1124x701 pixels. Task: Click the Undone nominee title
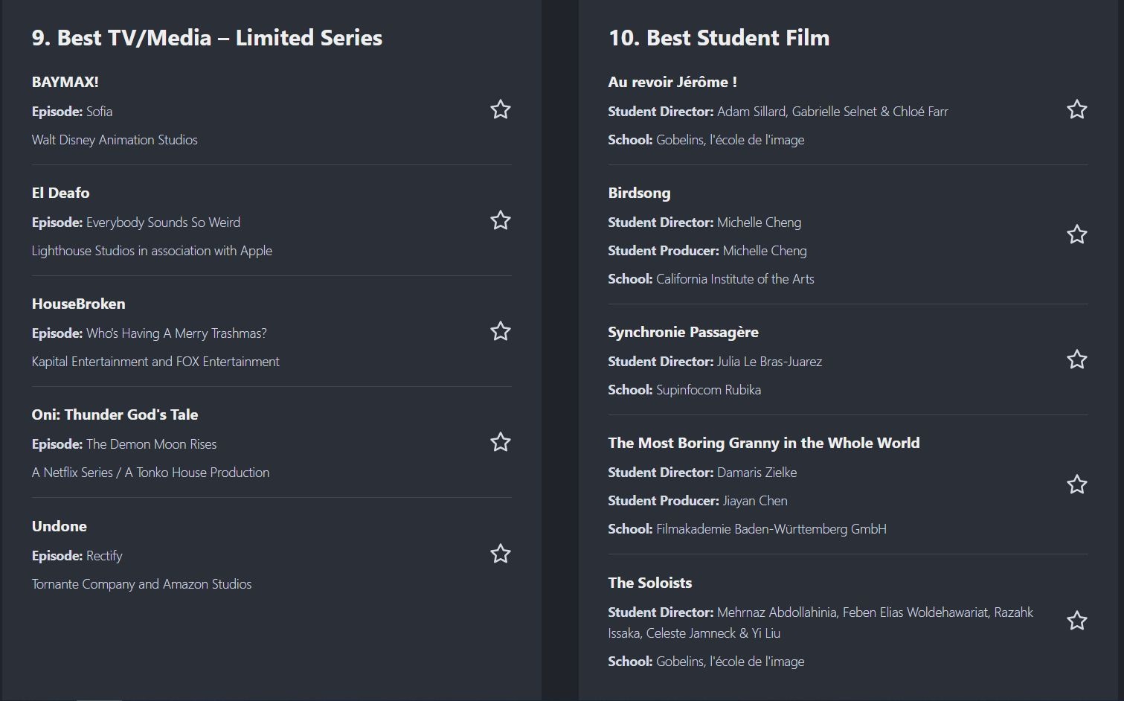pos(59,526)
